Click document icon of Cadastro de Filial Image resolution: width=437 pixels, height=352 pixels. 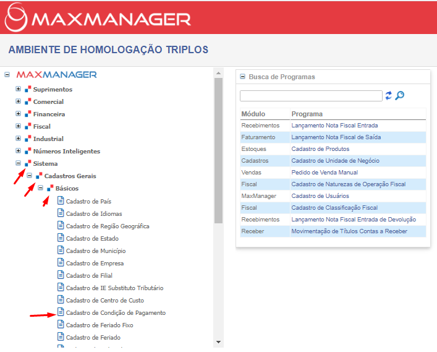point(61,275)
